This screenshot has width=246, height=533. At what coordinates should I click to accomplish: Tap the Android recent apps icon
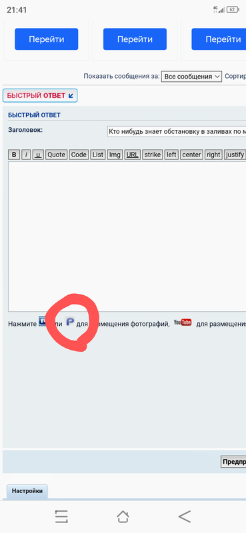pyautogui.click(x=61, y=516)
